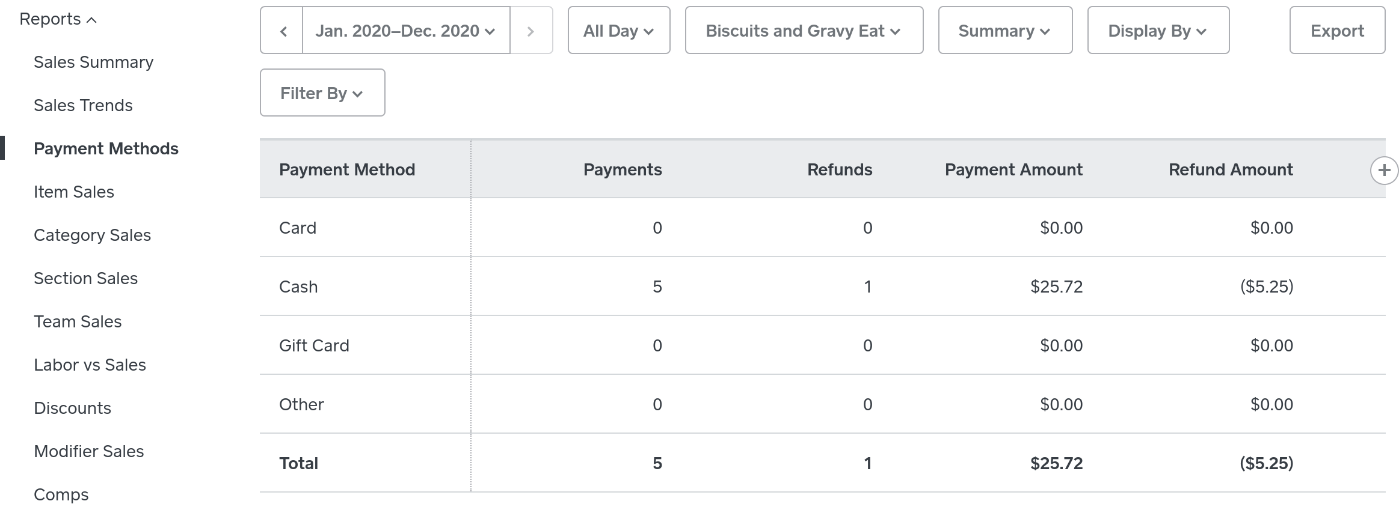Select Modifier Sales report

point(89,451)
